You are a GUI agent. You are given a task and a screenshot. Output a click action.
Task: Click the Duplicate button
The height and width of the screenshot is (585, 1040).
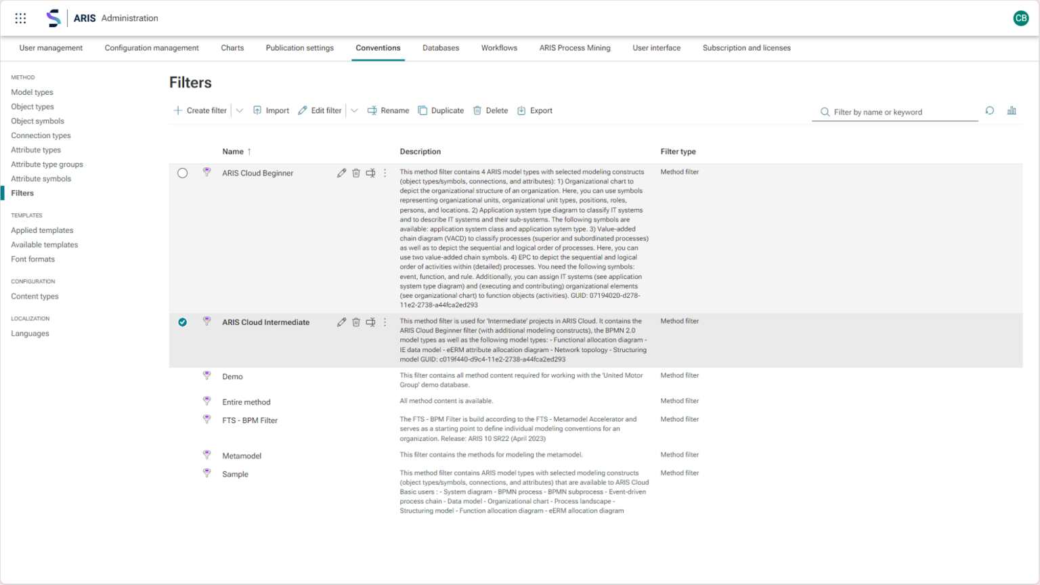[x=441, y=111]
